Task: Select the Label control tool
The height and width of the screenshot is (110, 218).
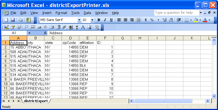Action: [x=82, y=27]
